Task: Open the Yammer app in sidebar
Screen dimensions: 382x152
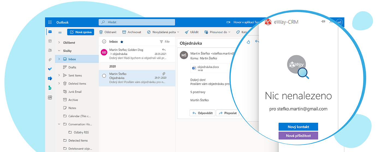Action: coord(50,78)
